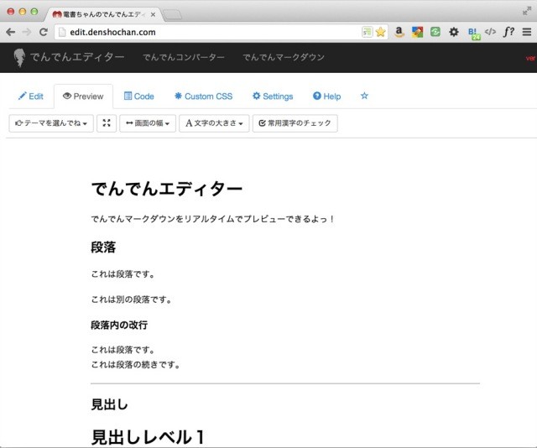Open the gear extension icon in browser toolbar
The height and width of the screenshot is (448, 537).
454,32
